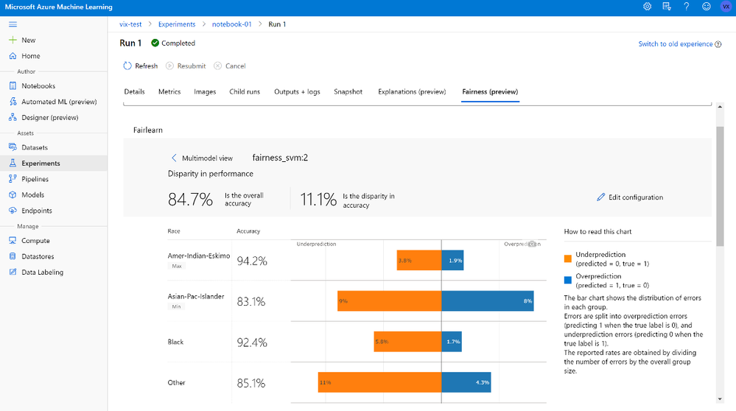Click the Designer icon in sidebar
The image size is (736, 411).
click(13, 117)
